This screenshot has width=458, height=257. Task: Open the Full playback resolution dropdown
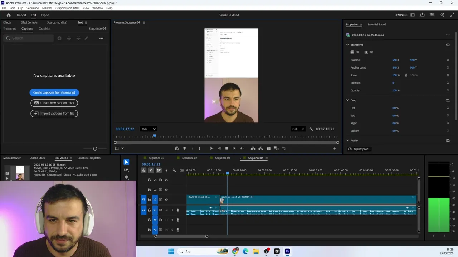[298, 129]
